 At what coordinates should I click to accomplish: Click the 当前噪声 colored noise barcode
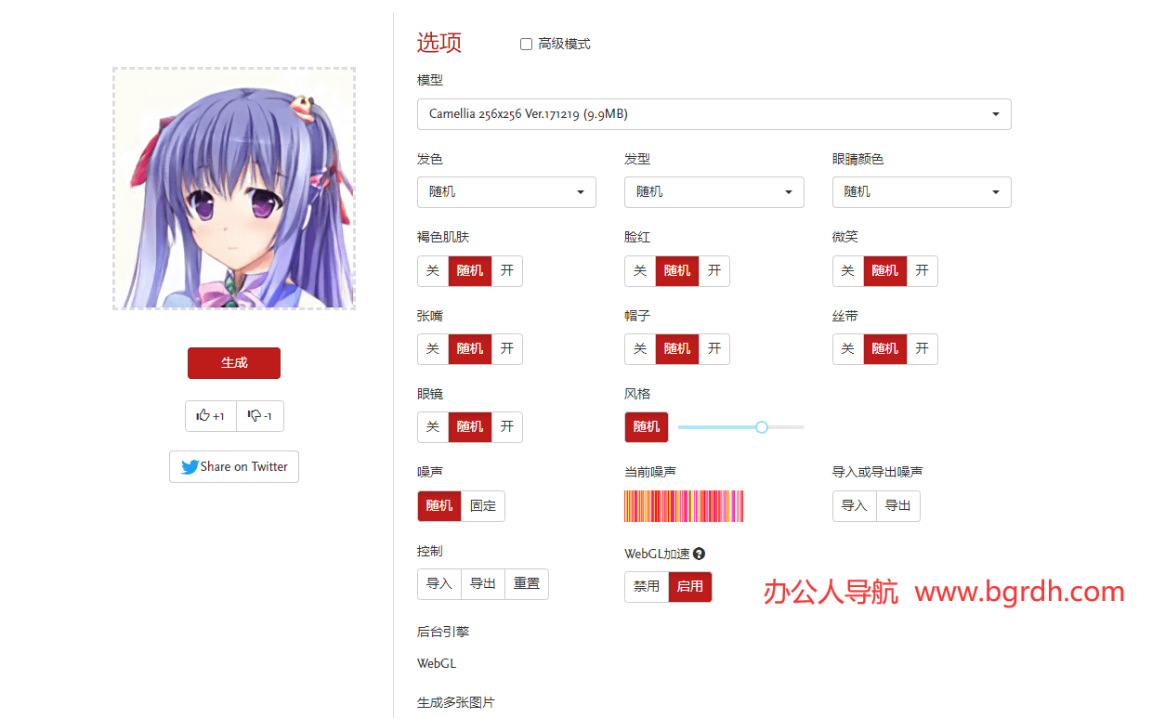click(684, 506)
